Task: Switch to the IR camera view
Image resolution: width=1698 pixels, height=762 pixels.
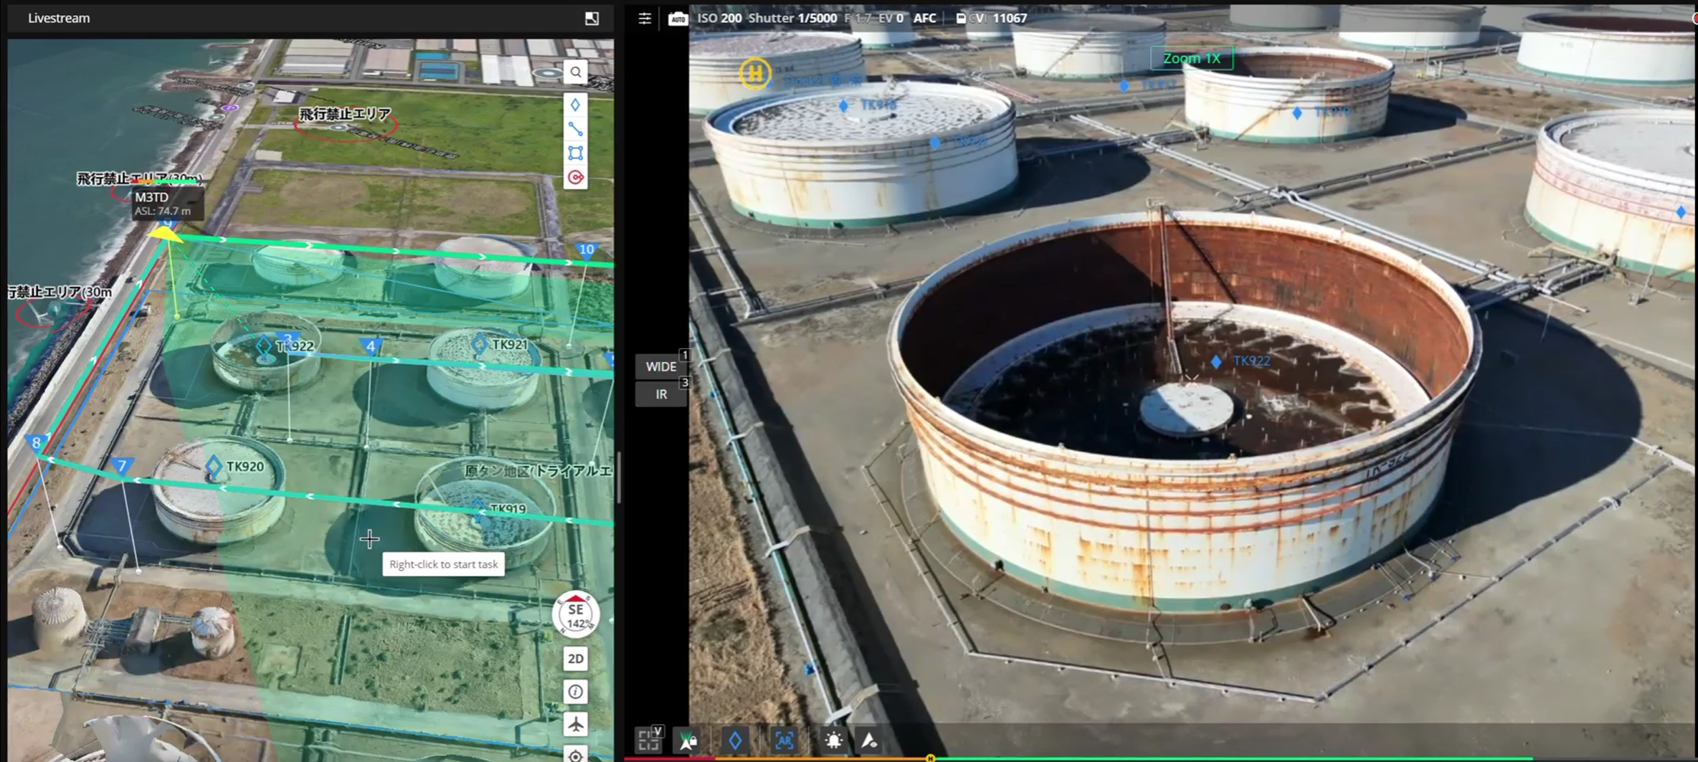Action: [660, 394]
